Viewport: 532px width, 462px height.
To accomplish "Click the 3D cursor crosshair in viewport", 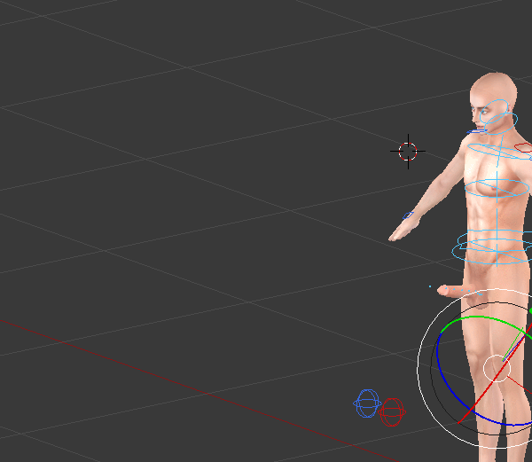I will point(408,152).
